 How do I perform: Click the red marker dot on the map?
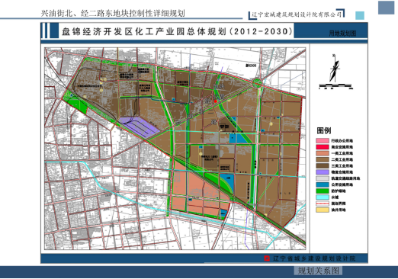tap(216, 101)
